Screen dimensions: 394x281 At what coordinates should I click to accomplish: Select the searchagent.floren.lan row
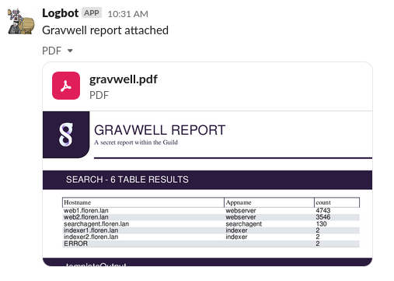pos(211,224)
